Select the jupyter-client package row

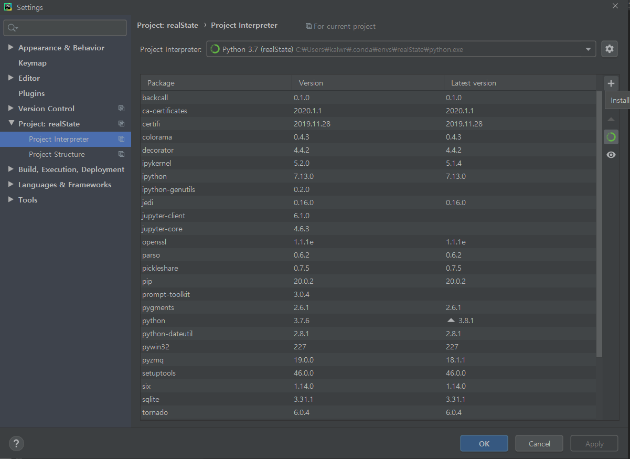(368, 216)
